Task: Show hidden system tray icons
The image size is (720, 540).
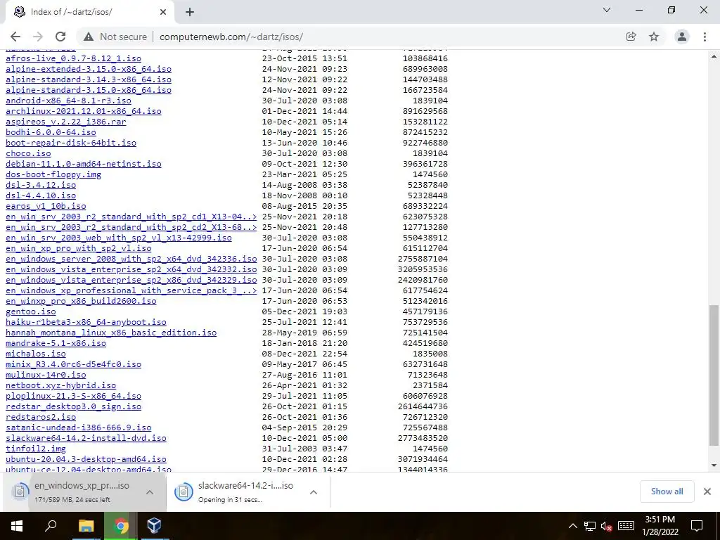Action: [572, 526]
